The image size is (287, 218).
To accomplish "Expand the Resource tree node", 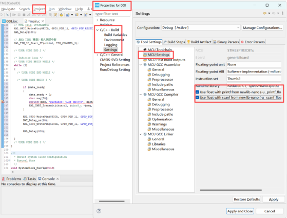I will (x=98, y=20).
